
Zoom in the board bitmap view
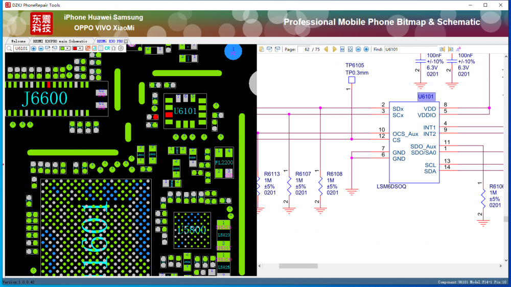[34, 49]
